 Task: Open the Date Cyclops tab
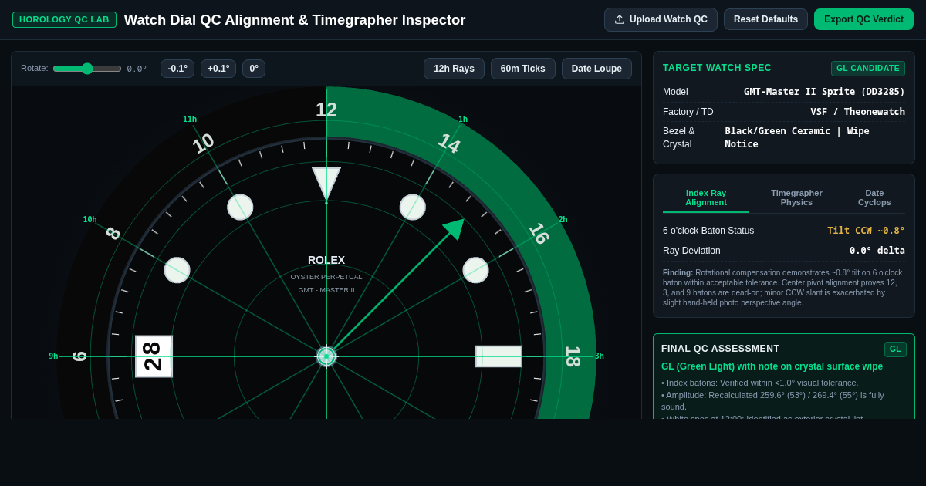click(x=874, y=197)
